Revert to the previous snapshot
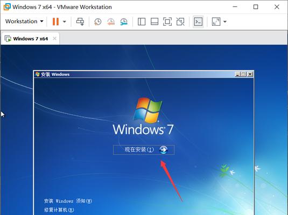288x215 pixels. click(111, 21)
